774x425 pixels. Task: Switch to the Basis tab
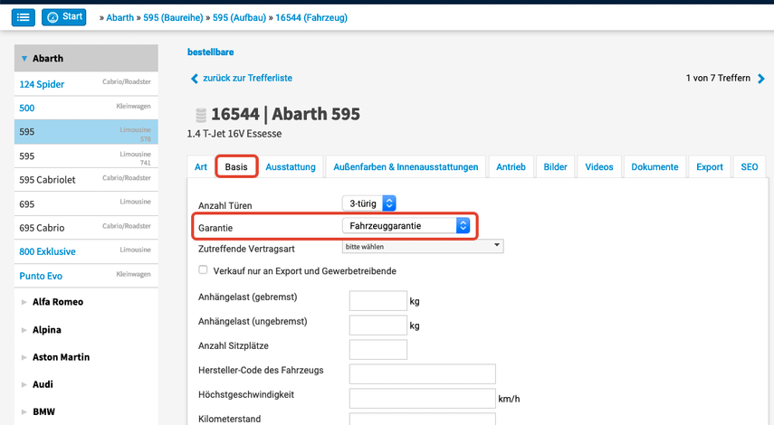pyautogui.click(x=236, y=166)
